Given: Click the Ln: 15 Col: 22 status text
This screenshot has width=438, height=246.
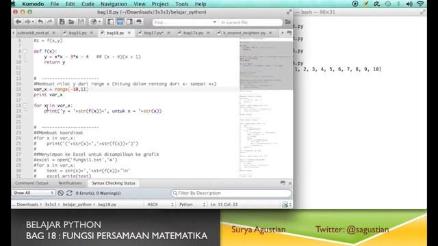Looking at the screenshot, I should [x=224, y=204].
